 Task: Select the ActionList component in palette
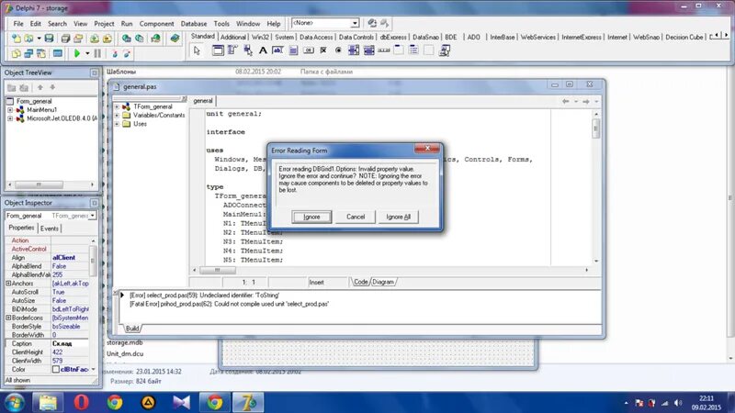445,50
